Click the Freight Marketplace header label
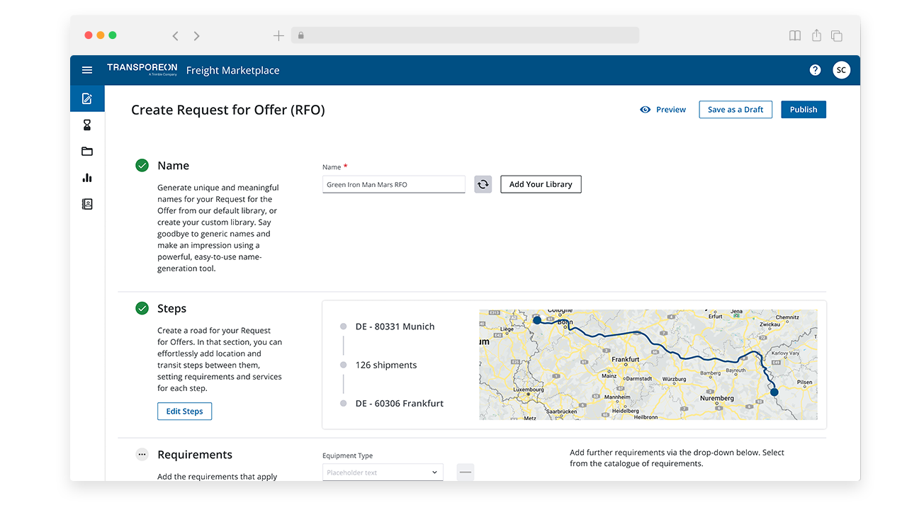907x510 pixels. (232, 70)
